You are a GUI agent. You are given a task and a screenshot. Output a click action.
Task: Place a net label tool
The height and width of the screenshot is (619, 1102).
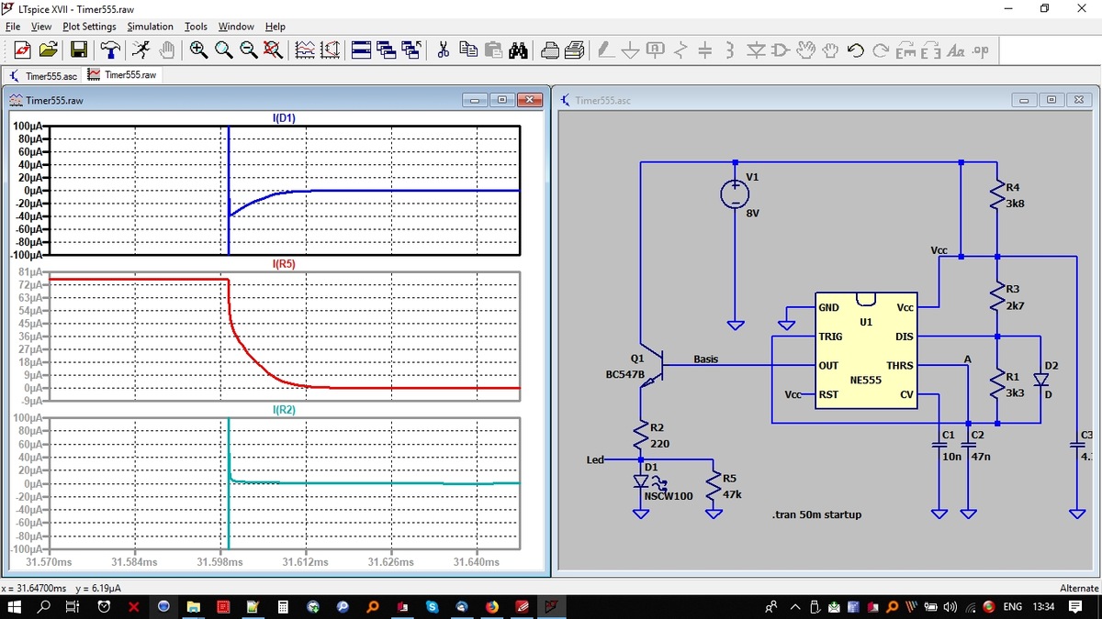click(x=656, y=50)
